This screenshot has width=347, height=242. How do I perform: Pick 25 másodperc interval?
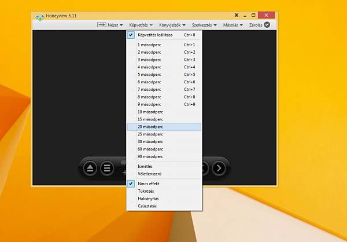pyautogui.click(x=164, y=134)
